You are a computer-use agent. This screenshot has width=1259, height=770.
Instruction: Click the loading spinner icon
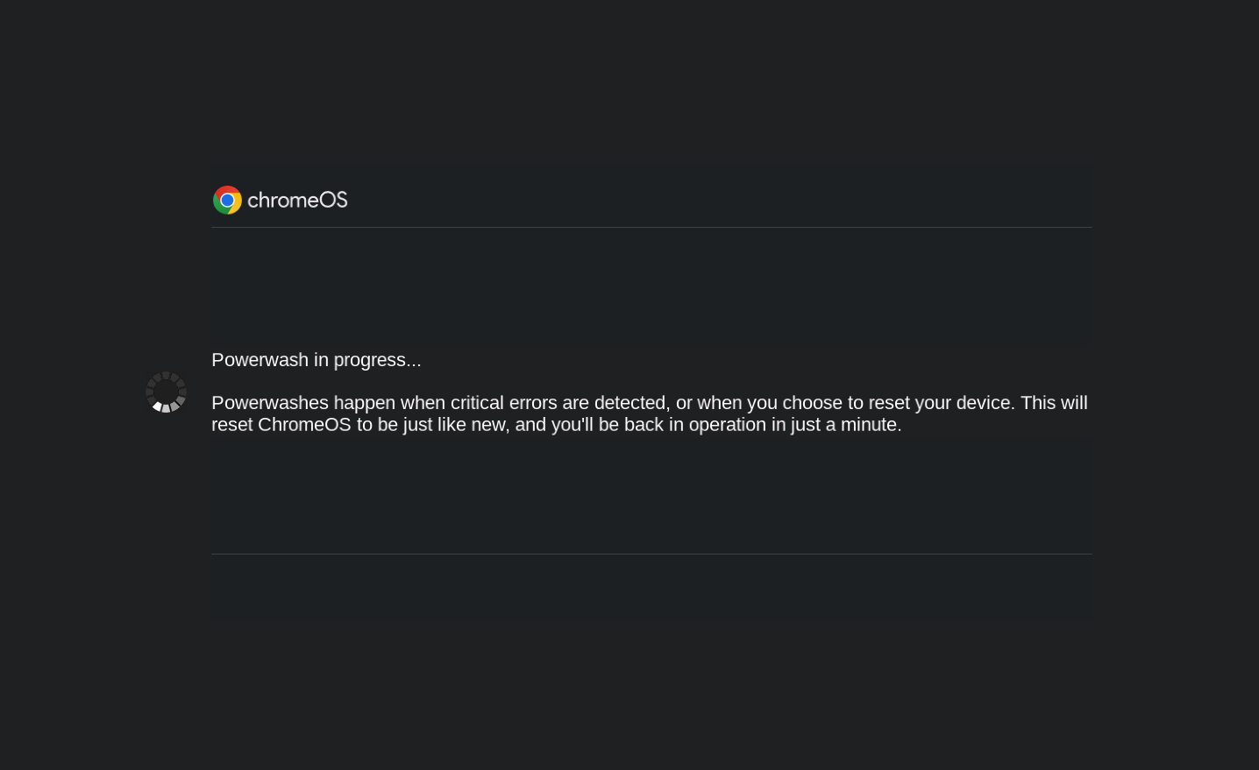[166, 392]
